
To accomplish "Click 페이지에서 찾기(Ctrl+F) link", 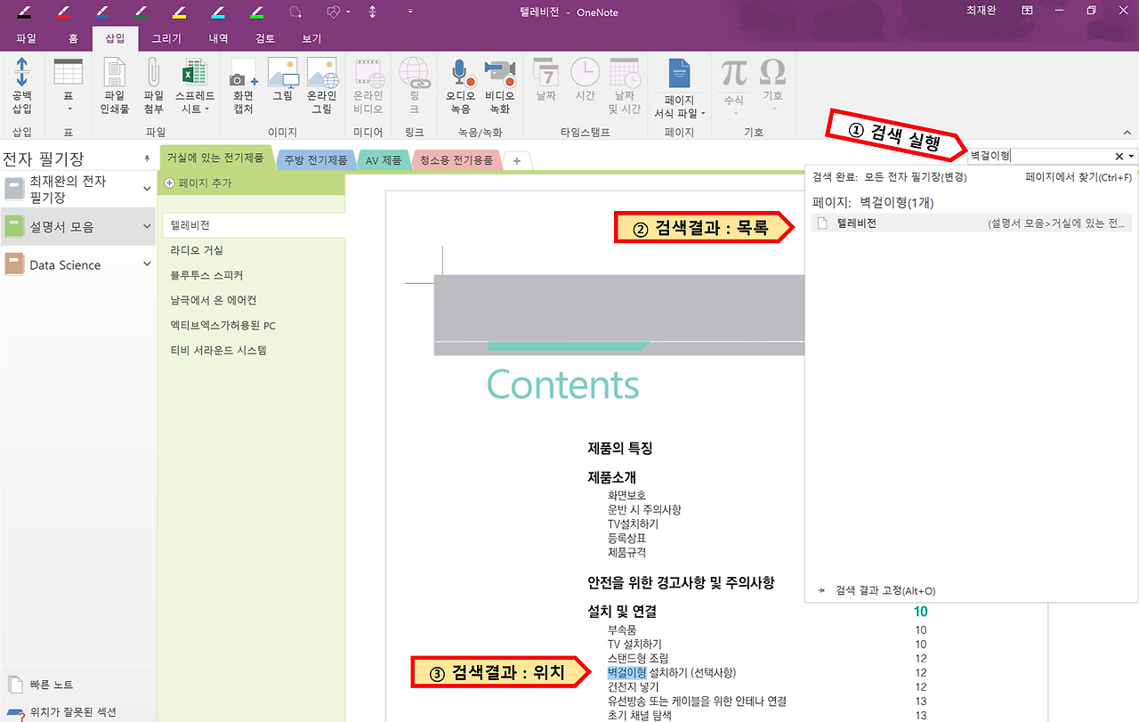I will point(1078,177).
